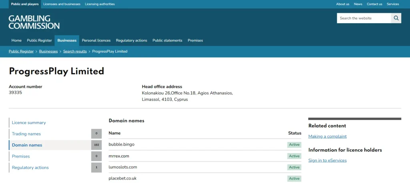410x183 pixels.
Task: Select Home in navigation bar
Action: [x=16, y=40]
